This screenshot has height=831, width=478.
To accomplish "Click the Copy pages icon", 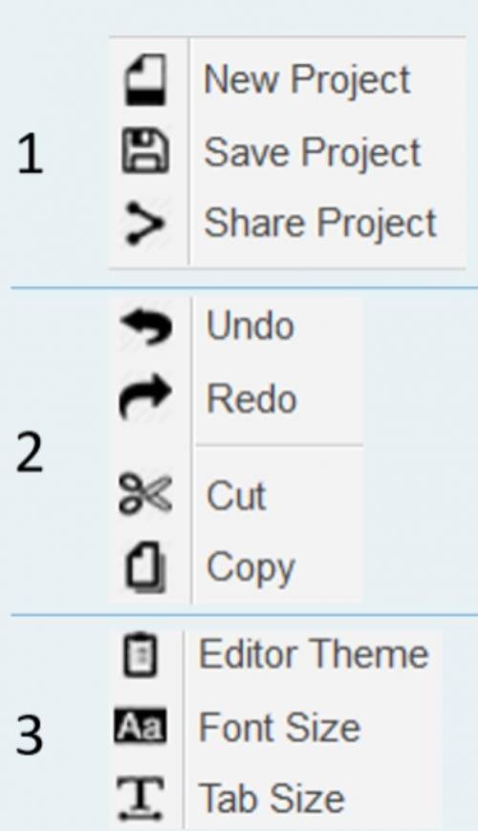I will point(145,566).
